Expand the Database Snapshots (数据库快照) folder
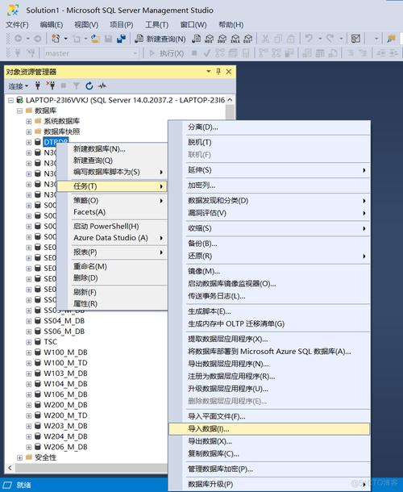Screen dimensions: 403x492 click(x=28, y=131)
